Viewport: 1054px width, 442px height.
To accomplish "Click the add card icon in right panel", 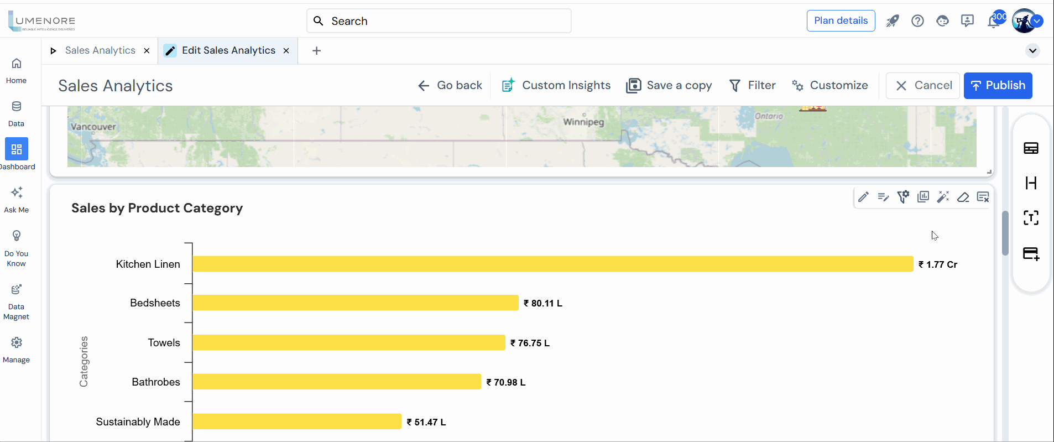I will tap(1031, 253).
